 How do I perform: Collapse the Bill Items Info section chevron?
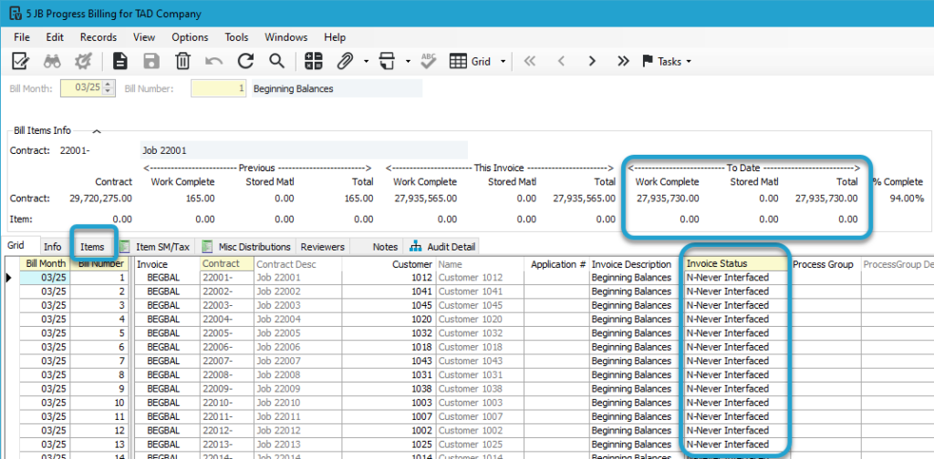coord(98,130)
